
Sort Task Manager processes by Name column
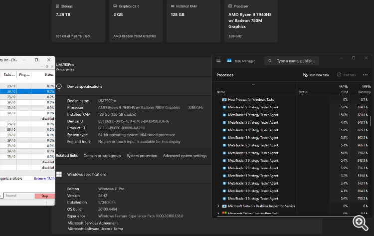(x=221, y=92)
